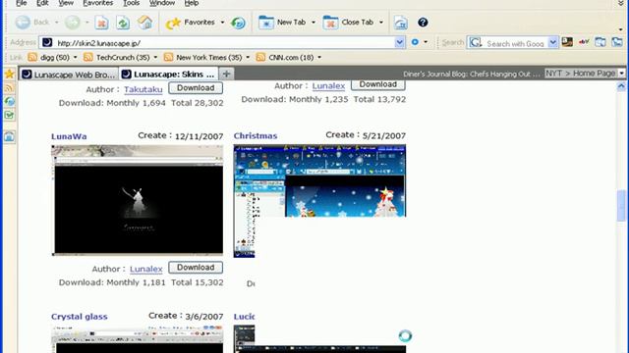The width and height of the screenshot is (629, 353).
Task: Select the Lunascape: Skins tab
Action: pos(169,75)
